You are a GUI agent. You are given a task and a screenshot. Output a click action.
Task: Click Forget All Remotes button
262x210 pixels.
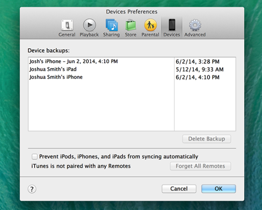200,166
